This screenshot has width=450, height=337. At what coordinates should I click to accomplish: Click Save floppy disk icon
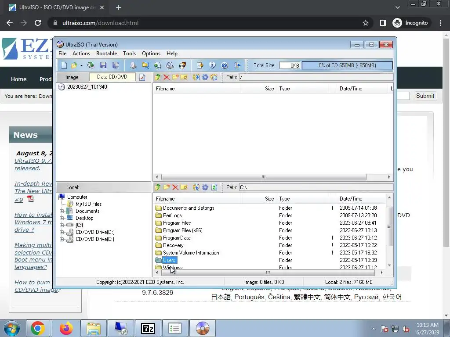[x=103, y=65]
